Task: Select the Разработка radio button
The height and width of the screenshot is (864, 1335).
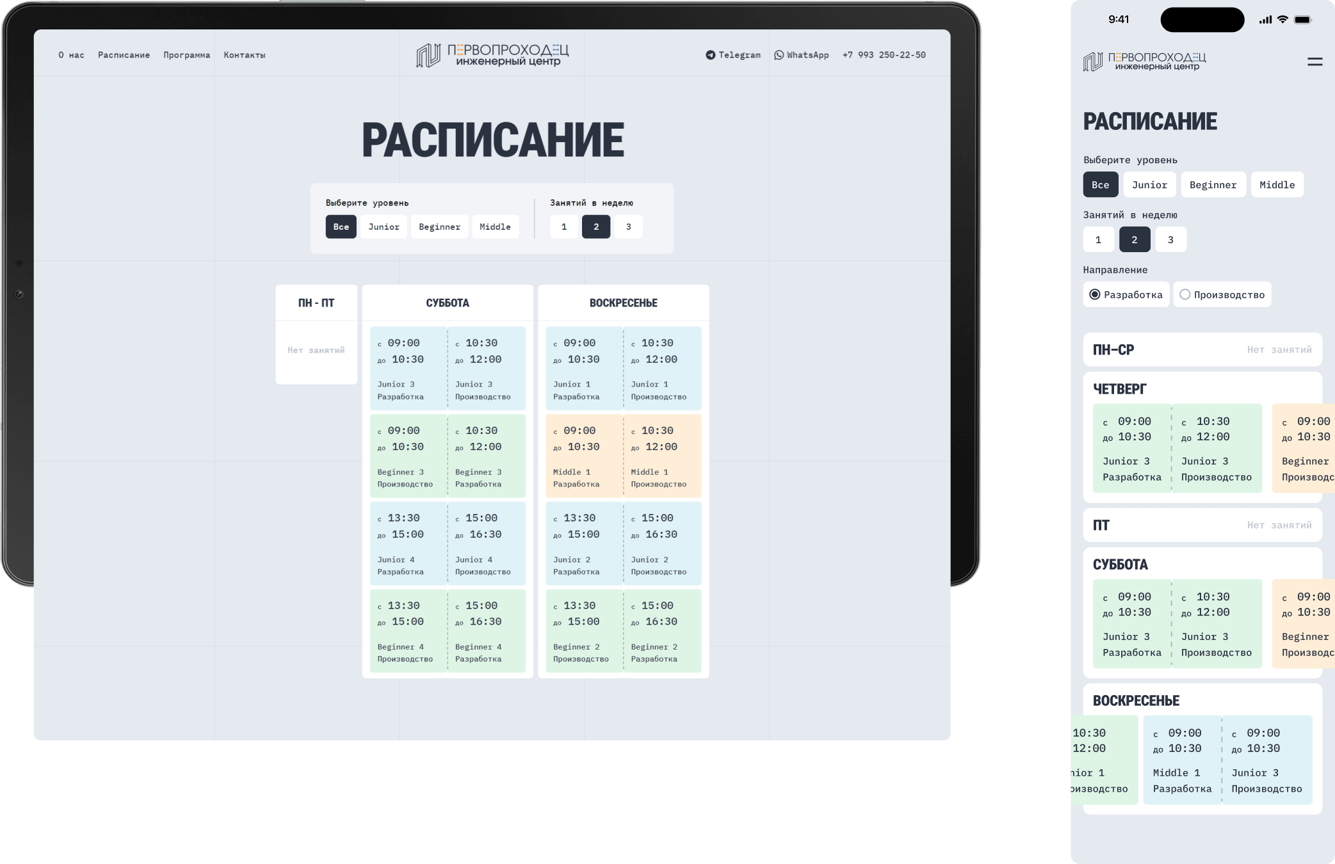Action: (1095, 294)
